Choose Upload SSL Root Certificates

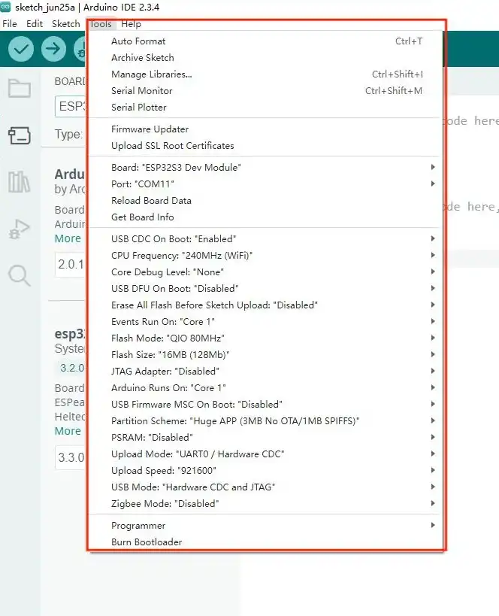point(265,146)
